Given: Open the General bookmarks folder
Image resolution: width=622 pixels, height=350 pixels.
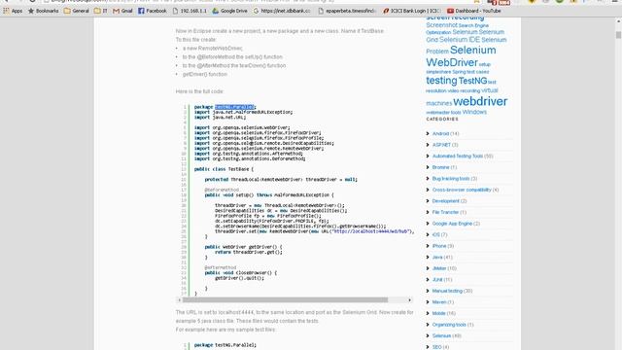Looking at the screenshot, I should [x=77, y=11].
